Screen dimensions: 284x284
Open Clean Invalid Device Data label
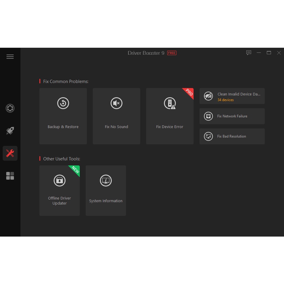pos(239,94)
